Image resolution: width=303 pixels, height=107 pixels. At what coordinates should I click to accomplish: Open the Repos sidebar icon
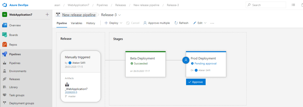pos(5,45)
